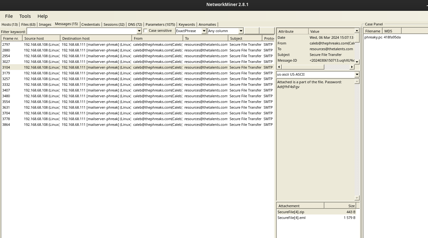The image size is (428, 238).
Task: Go to the Credentials tab
Action: pyautogui.click(x=91, y=24)
